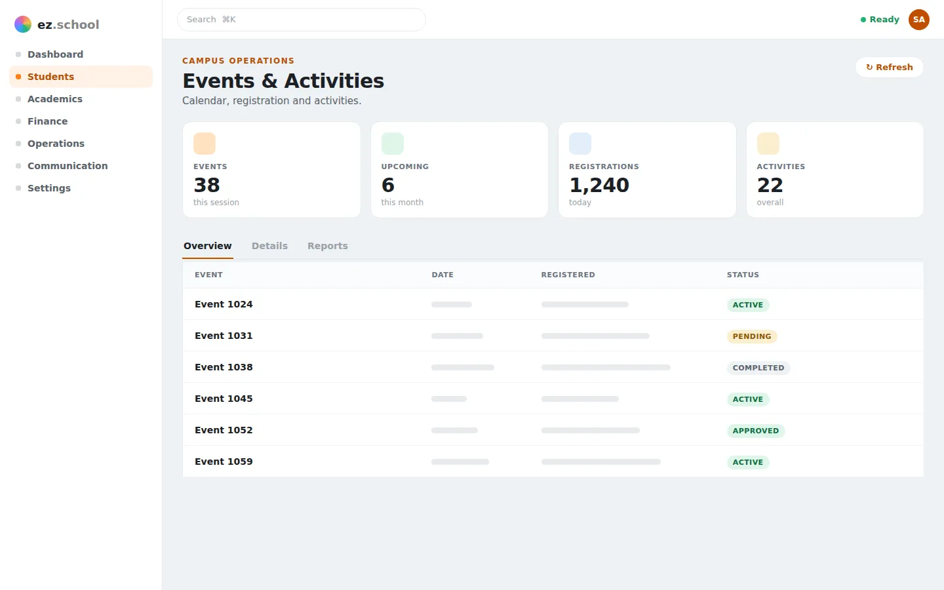Switch to the Overview tab
This screenshot has height=590, width=944.
(x=208, y=246)
